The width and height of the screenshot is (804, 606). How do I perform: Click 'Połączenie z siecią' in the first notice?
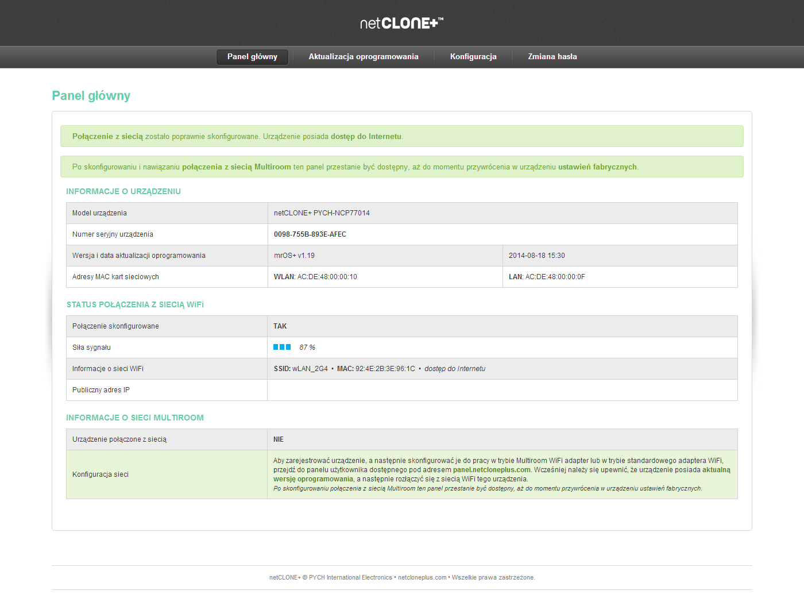[x=107, y=137]
